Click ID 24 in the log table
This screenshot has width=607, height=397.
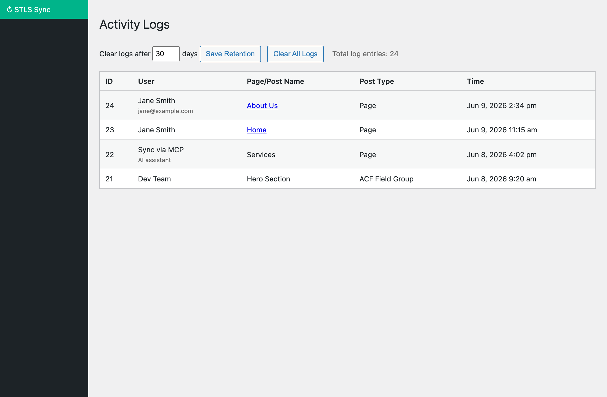point(110,106)
